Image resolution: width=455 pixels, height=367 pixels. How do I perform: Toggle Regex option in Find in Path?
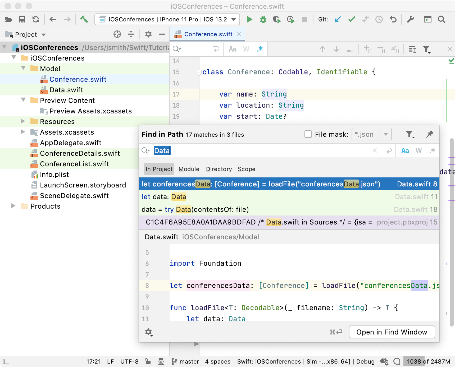coord(433,150)
